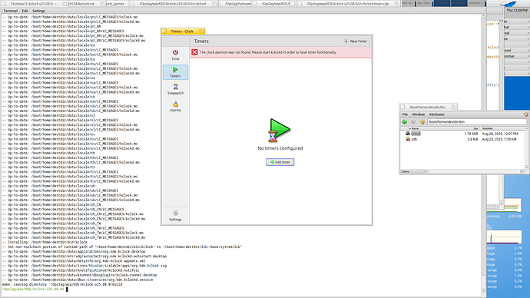Click Tracker's greyed forward arrow

pos(413,121)
